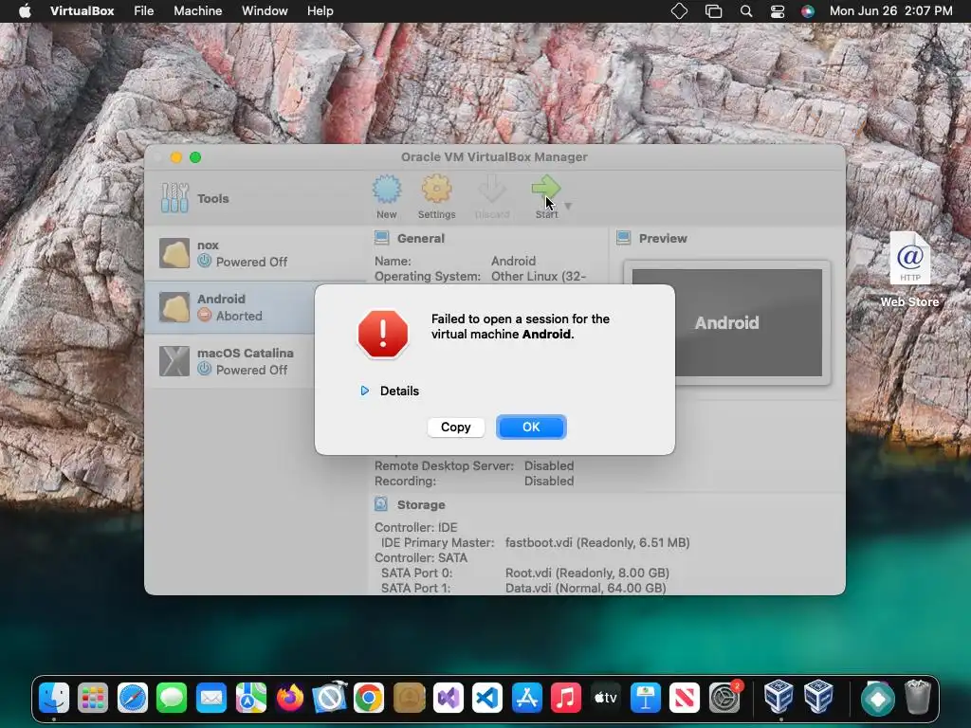Open Maps from the dock
Viewport: 971px width, 728px height.
[250, 699]
